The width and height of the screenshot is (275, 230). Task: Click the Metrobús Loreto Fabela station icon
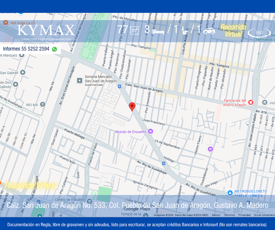click(230, 193)
